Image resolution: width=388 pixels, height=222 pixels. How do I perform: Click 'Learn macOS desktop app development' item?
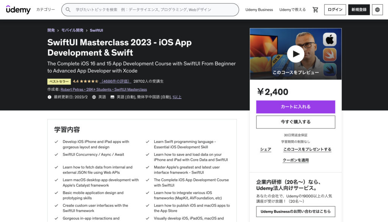101,183
